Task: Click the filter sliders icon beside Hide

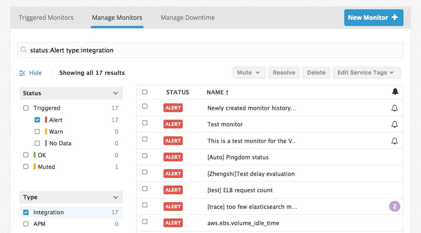Action: coord(22,73)
